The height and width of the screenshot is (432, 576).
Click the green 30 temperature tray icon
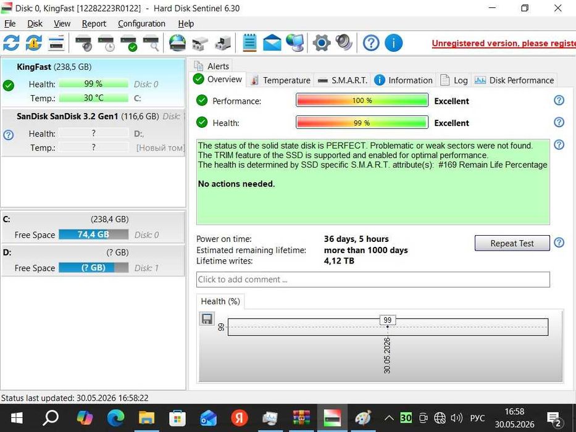[x=406, y=418]
